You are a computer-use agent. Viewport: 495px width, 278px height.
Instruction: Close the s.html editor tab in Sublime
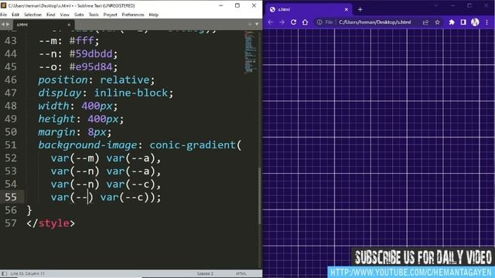pos(69,25)
